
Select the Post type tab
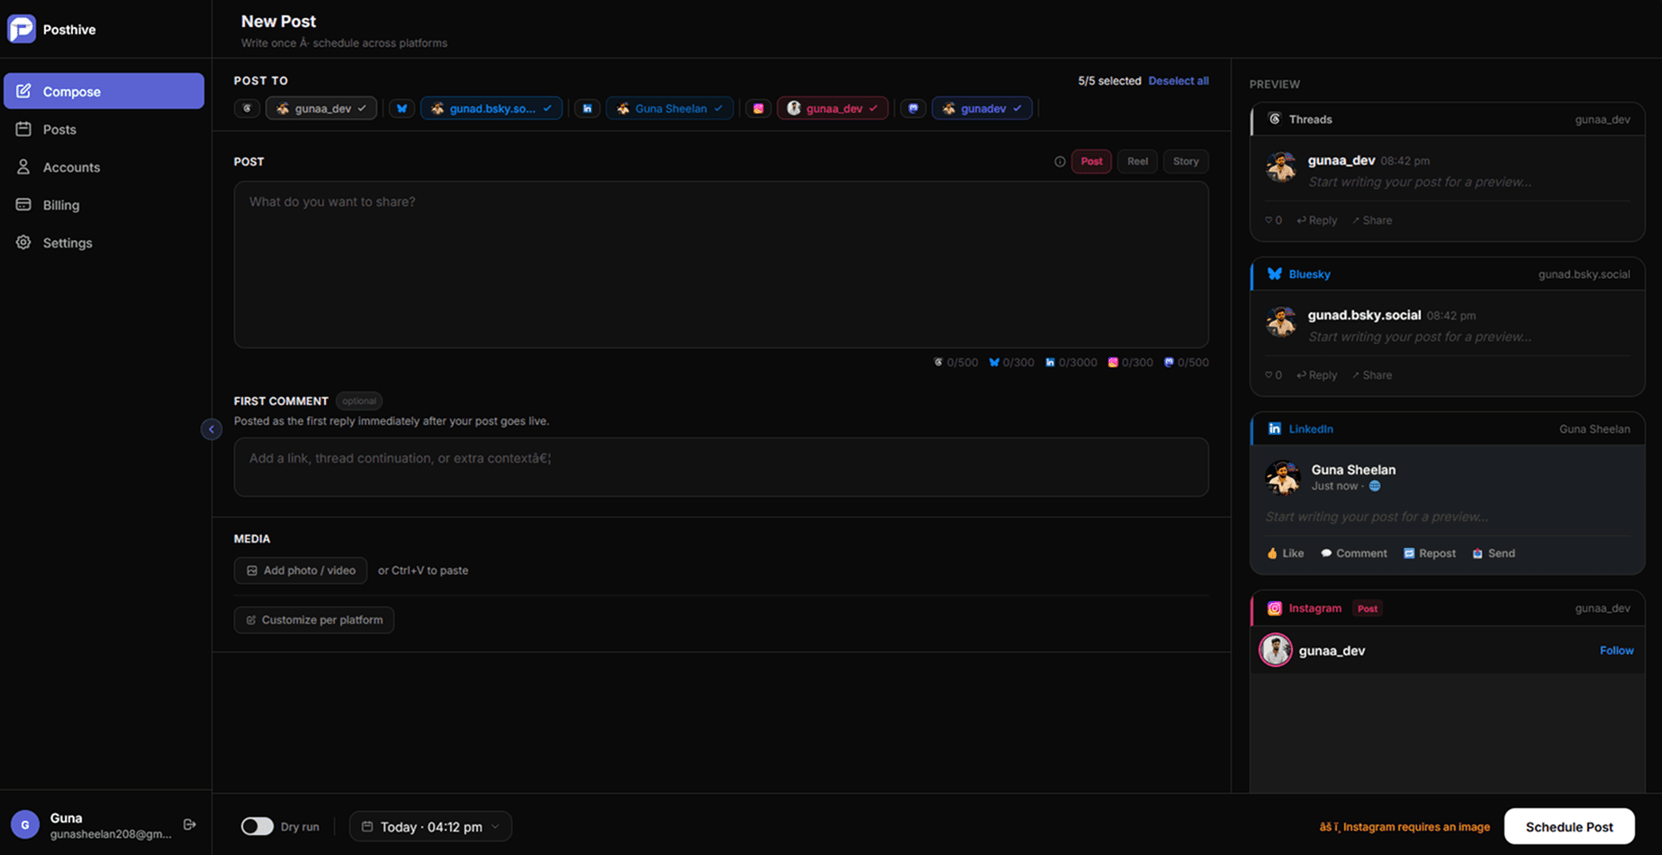click(1091, 161)
